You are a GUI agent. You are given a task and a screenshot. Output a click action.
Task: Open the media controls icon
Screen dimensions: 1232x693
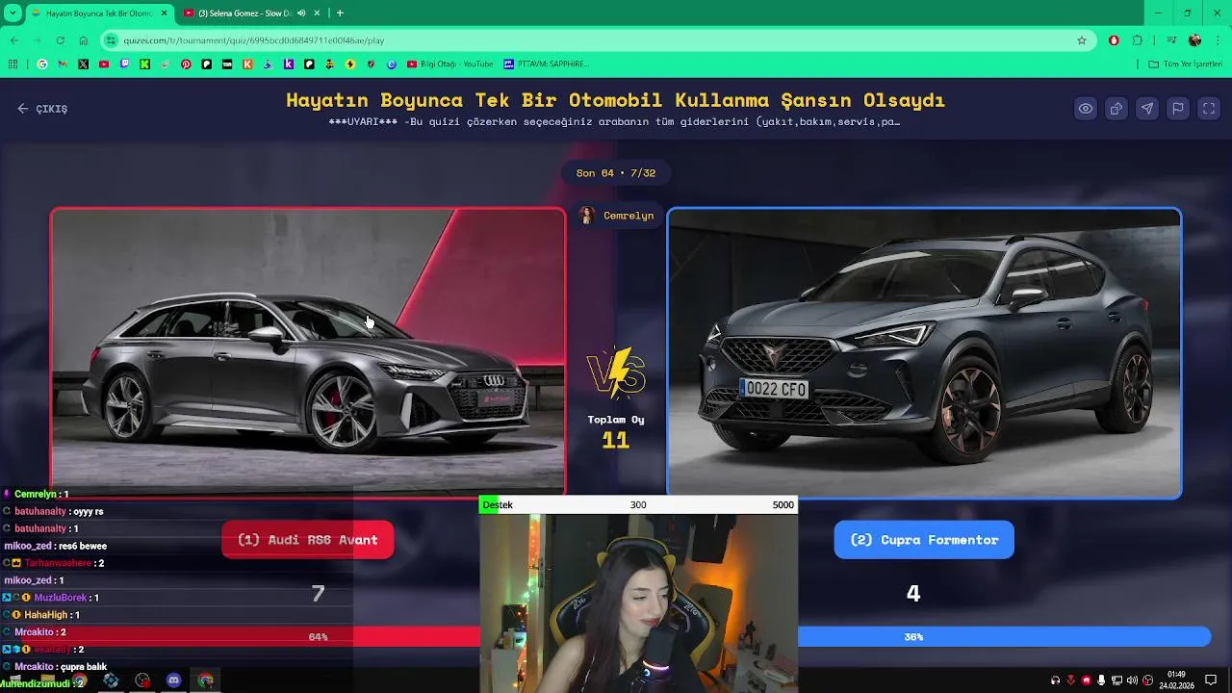tap(1171, 40)
